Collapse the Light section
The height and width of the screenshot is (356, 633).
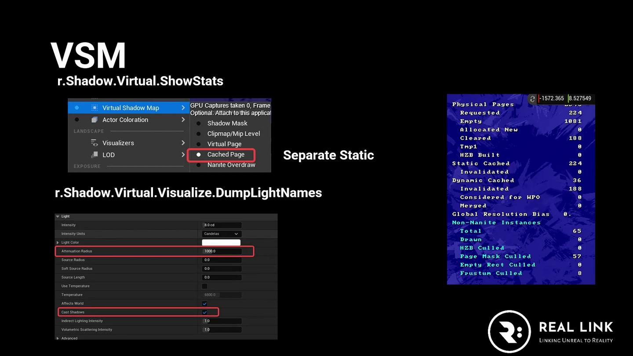[58, 216]
